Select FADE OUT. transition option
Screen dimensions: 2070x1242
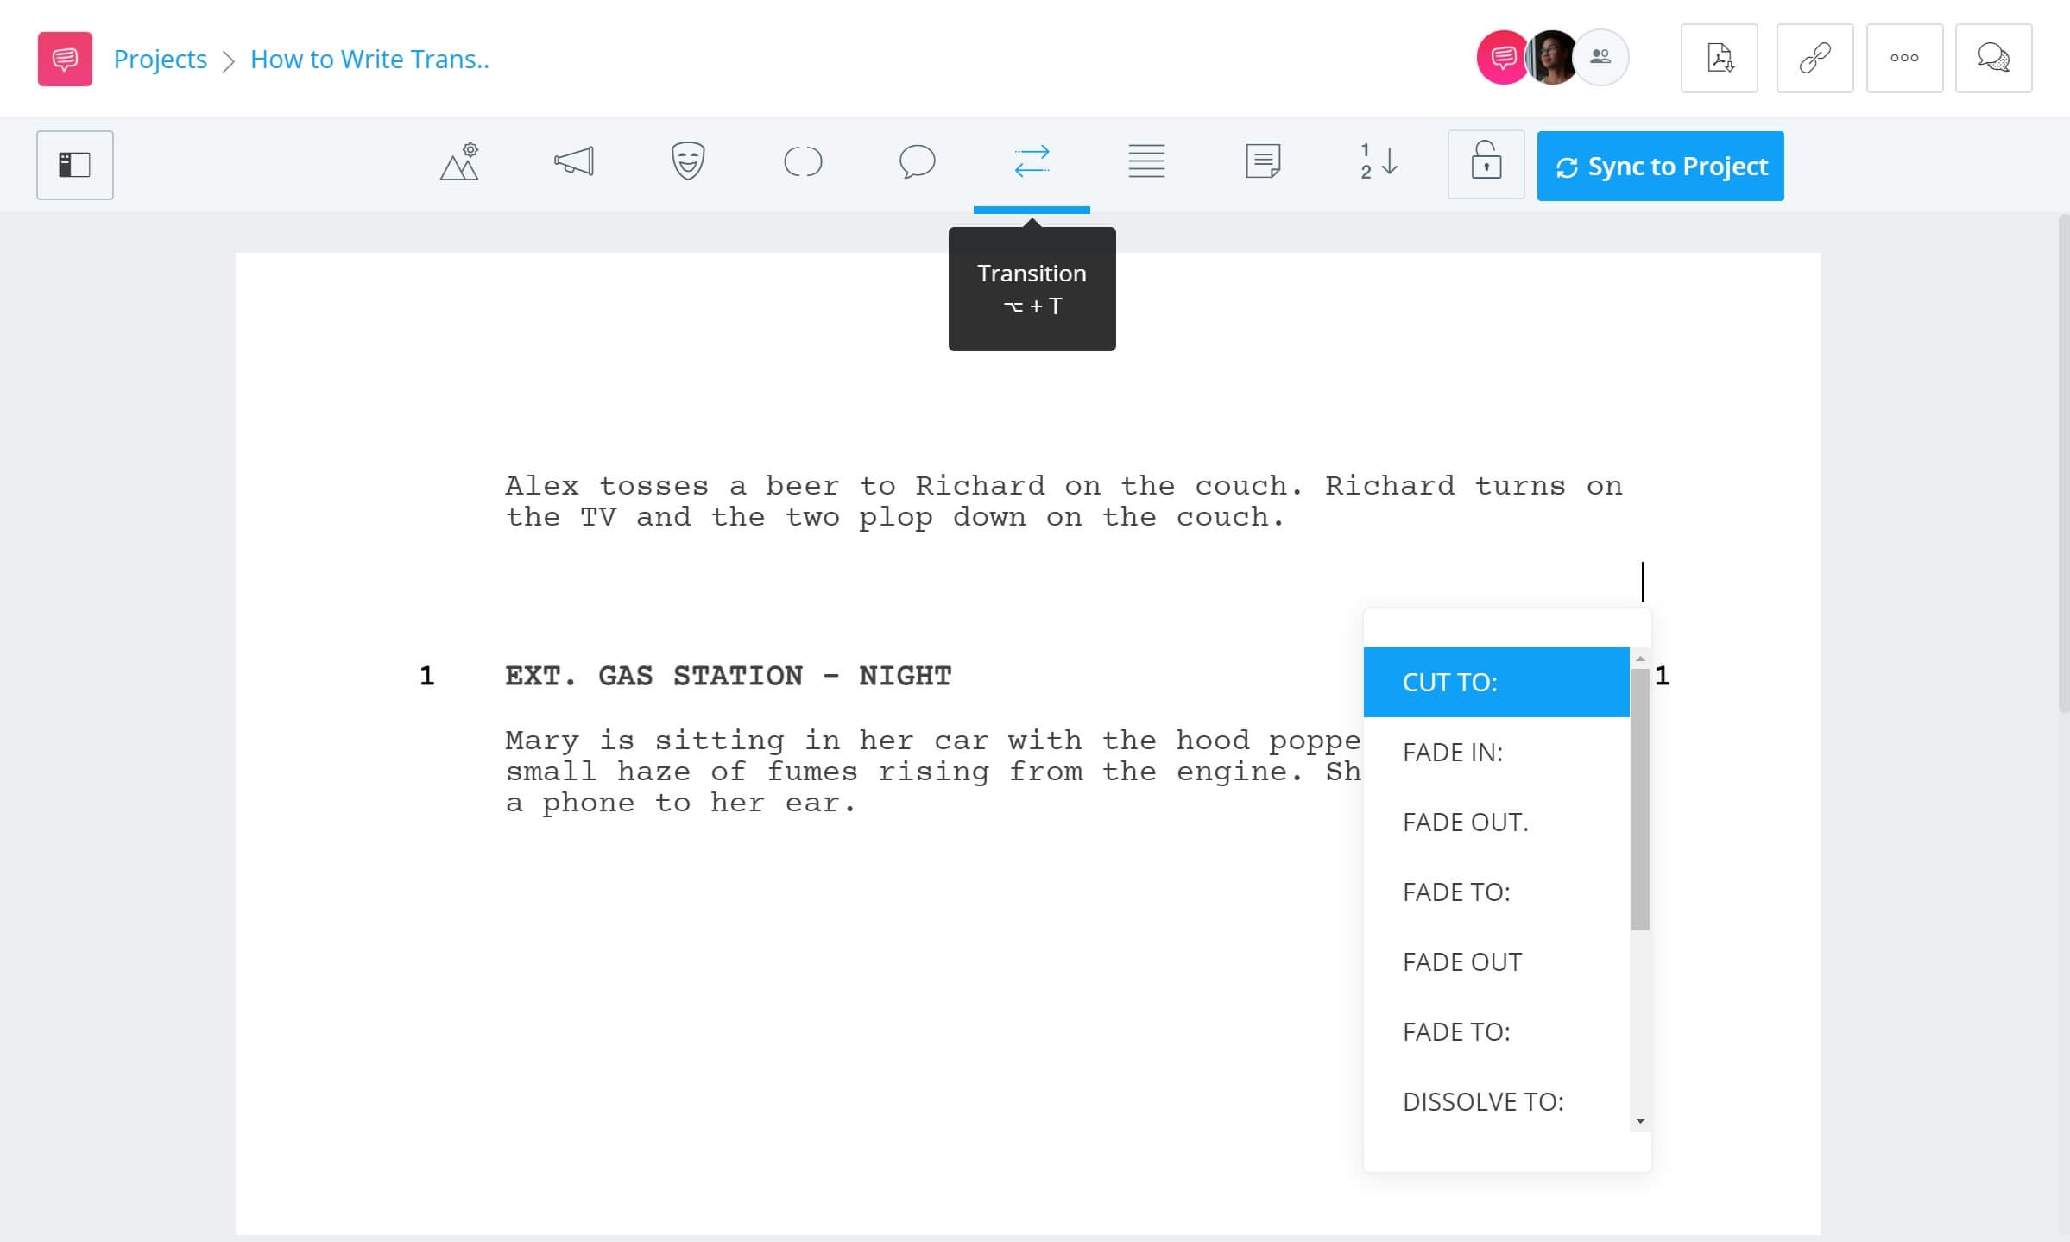(x=1465, y=821)
